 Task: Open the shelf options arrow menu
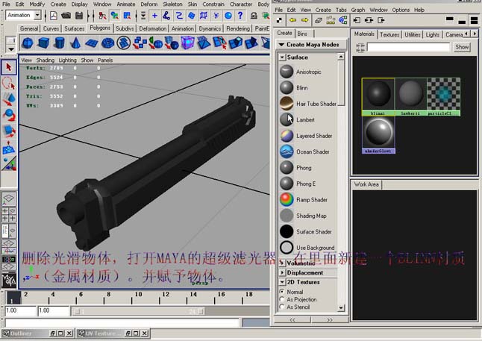point(11,49)
